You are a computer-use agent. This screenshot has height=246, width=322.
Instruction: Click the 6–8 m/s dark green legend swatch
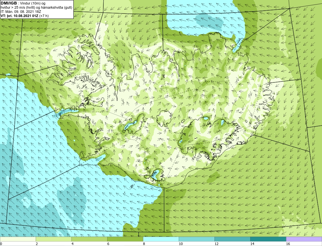point(125,239)
